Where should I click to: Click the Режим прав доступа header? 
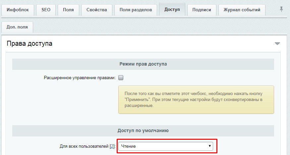point(143,64)
